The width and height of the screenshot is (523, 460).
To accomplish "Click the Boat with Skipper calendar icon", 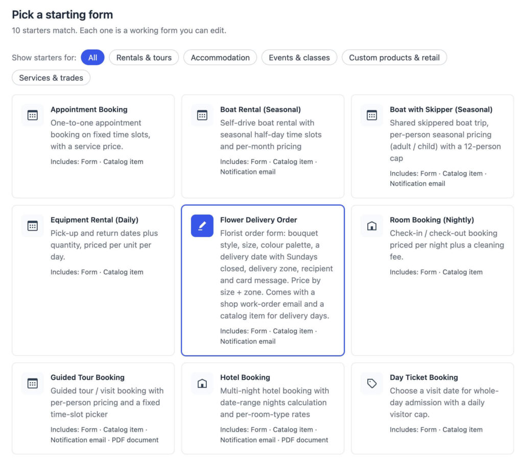I will [372, 115].
